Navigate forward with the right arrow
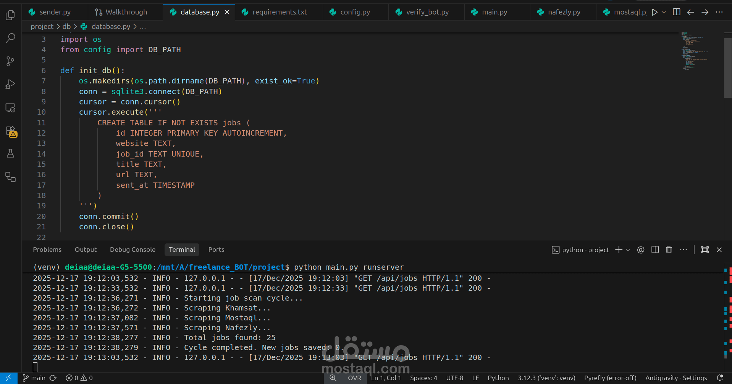This screenshot has width=732, height=384. pyautogui.click(x=705, y=12)
